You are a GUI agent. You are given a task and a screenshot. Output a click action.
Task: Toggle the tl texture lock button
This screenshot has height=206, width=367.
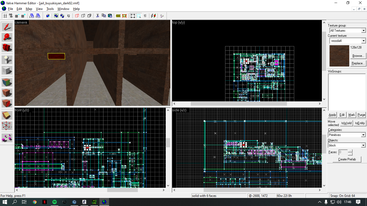tap(145, 16)
